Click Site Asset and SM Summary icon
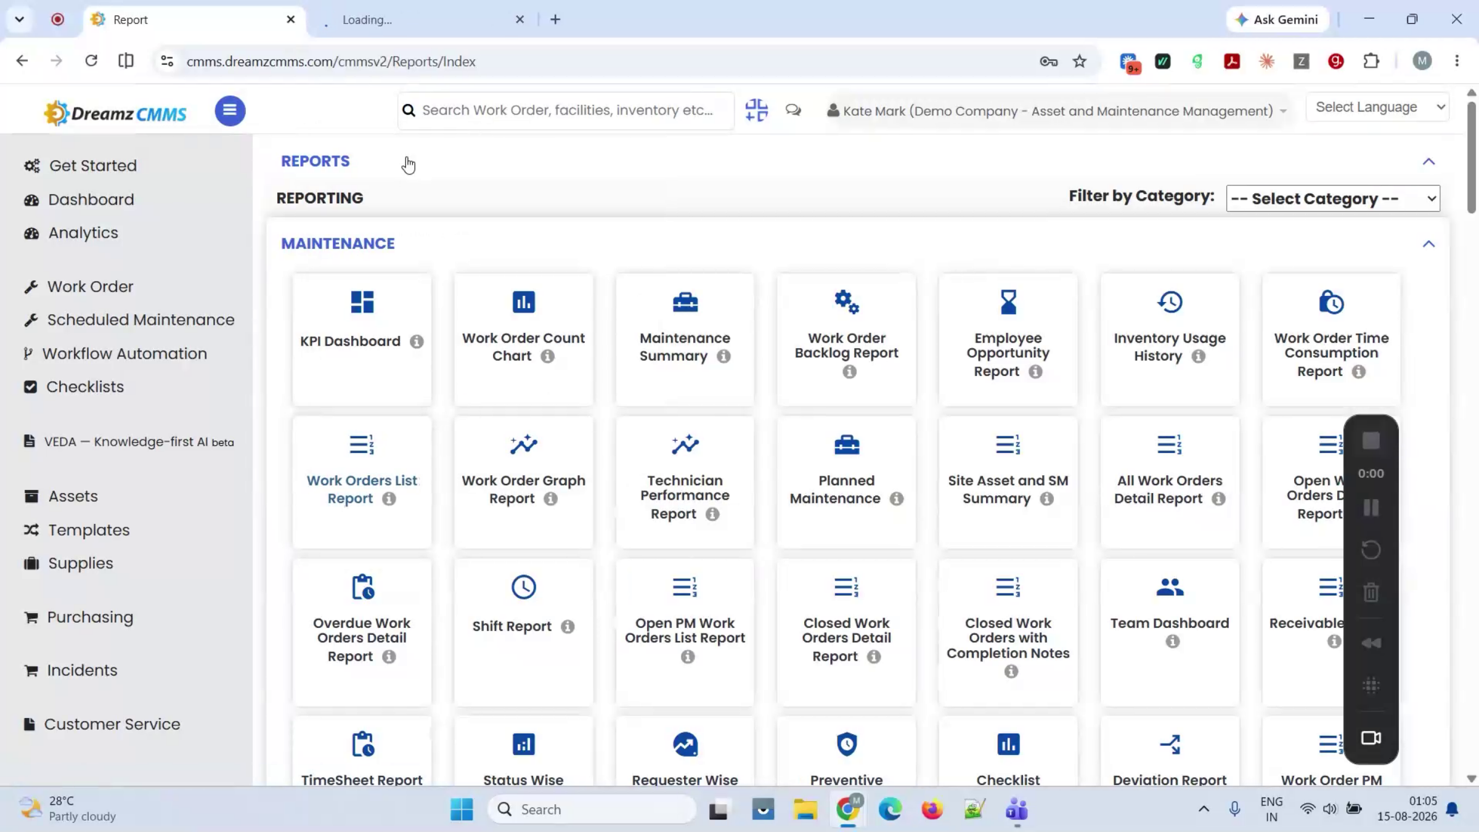This screenshot has height=832, width=1479. pyautogui.click(x=1008, y=444)
